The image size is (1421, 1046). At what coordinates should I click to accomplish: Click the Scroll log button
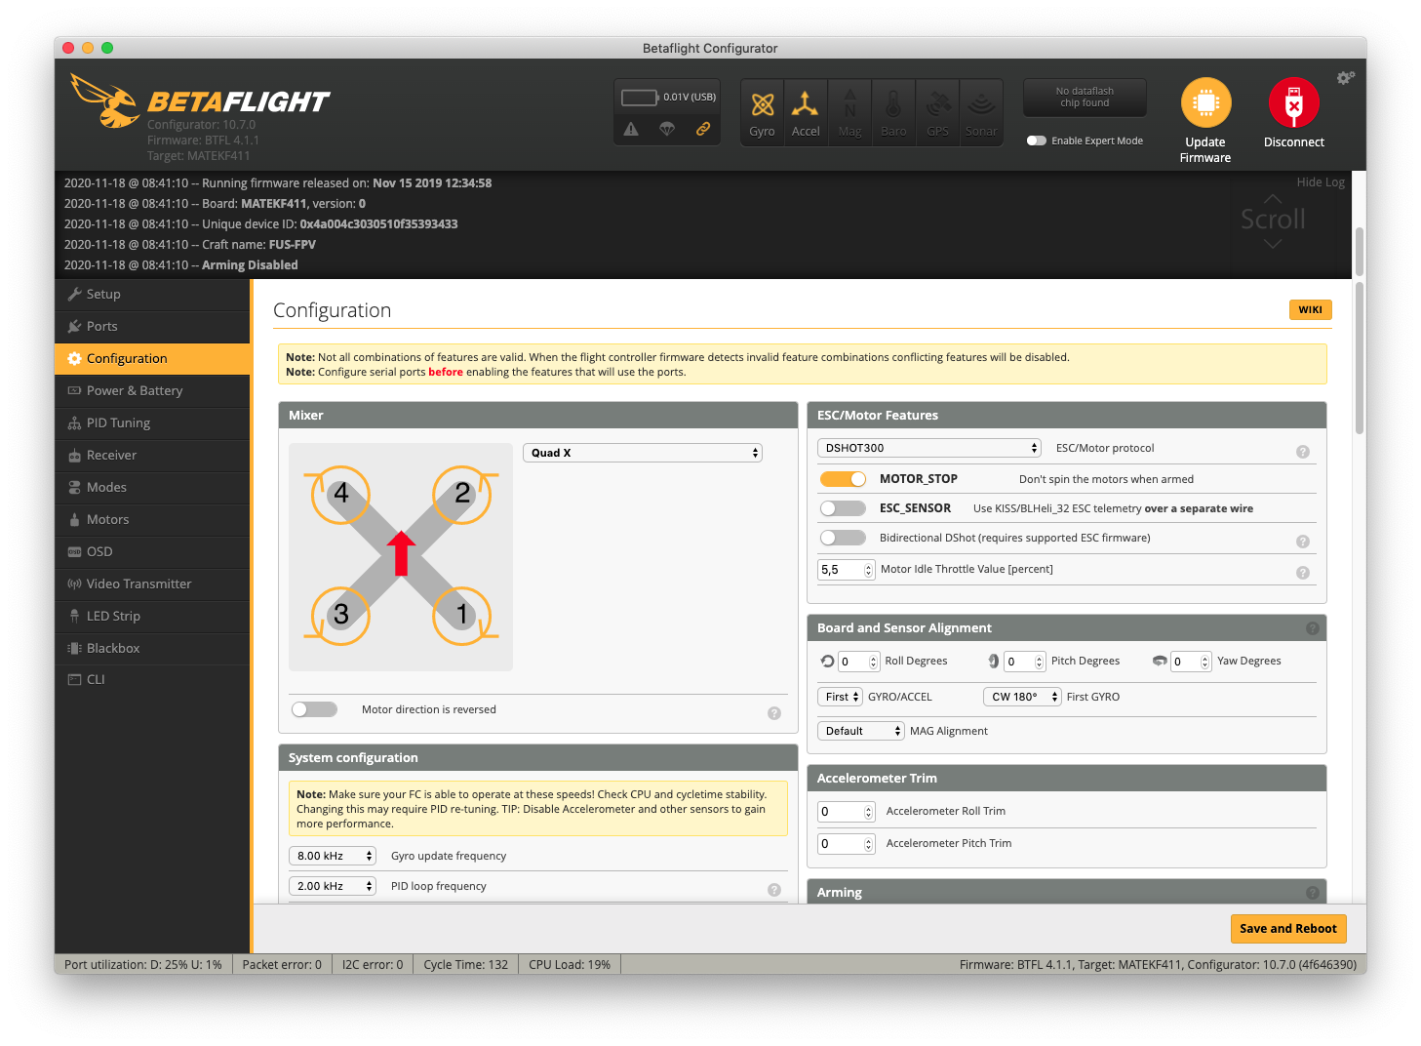click(1273, 220)
